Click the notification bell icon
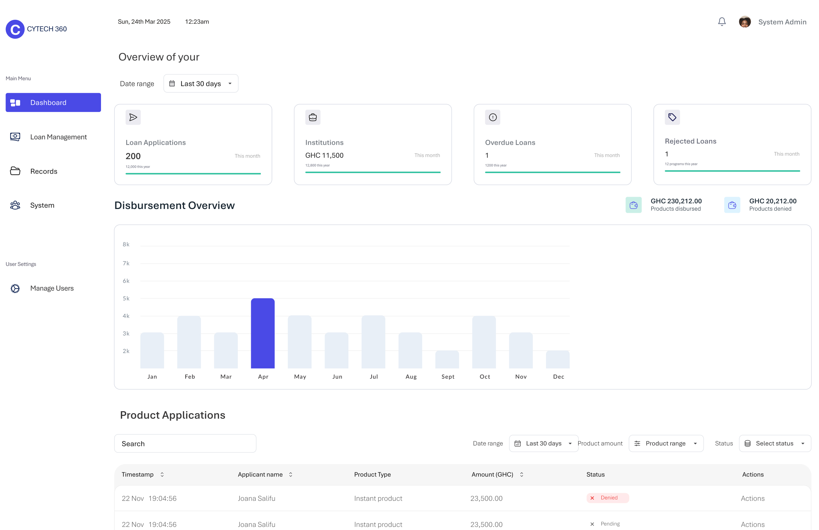Screen dimensions: 819x530 tap(721, 22)
